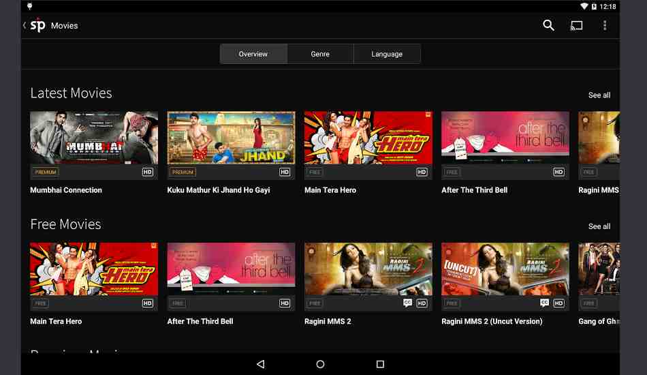Tap FREE label on Latest Main Tera Hero
The image size is (647, 375).
pyautogui.click(x=315, y=172)
